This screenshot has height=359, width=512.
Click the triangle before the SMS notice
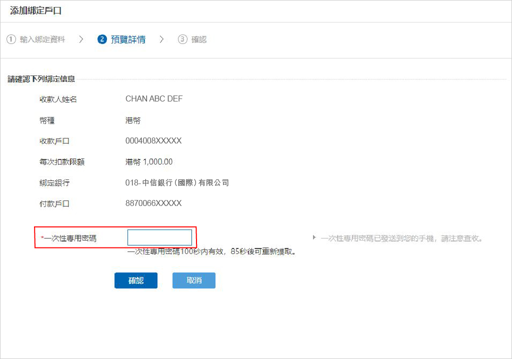(x=314, y=237)
